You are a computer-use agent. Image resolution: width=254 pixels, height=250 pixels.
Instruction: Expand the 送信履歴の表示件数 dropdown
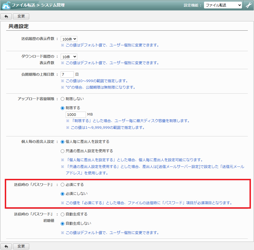(x=69, y=39)
